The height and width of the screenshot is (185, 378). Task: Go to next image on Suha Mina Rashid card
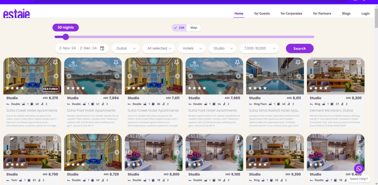coord(298,76)
